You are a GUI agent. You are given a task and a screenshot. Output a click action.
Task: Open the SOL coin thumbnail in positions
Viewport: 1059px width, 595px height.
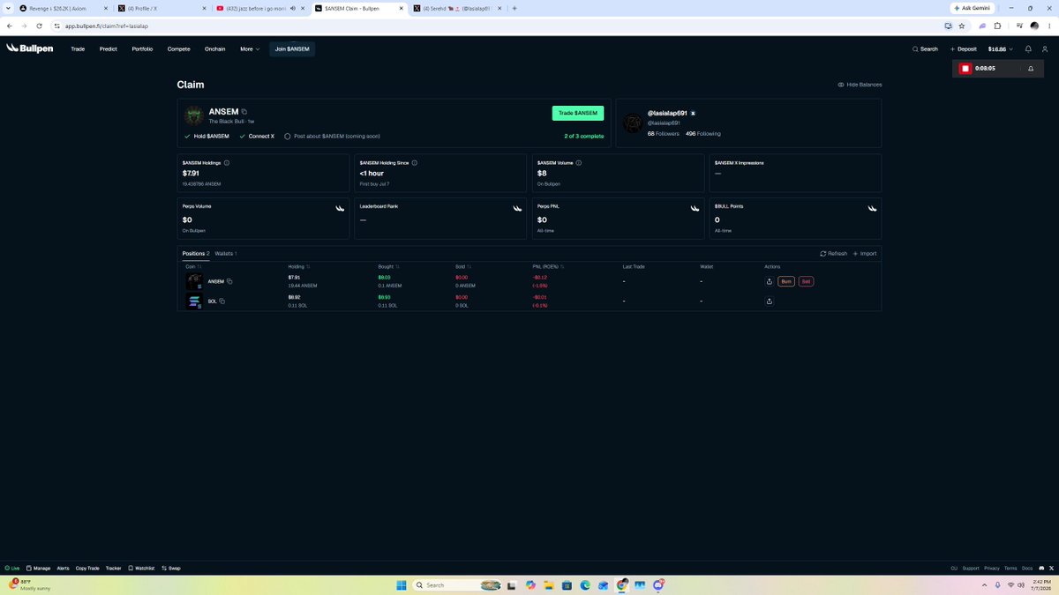[x=193, y=301]
